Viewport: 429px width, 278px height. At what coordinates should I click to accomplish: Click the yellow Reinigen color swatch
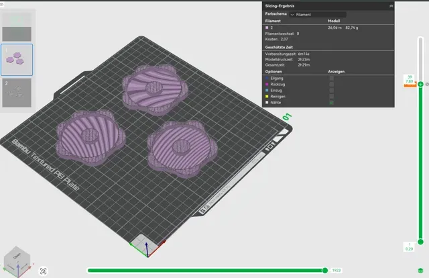click(267, 96)
